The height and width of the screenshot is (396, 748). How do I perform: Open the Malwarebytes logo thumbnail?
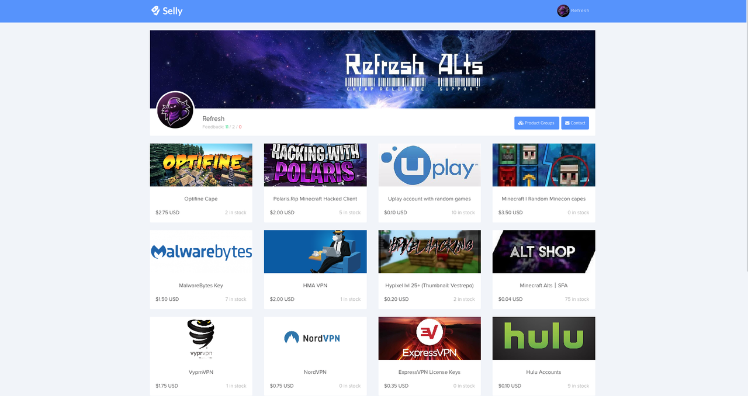click(201, 252)
